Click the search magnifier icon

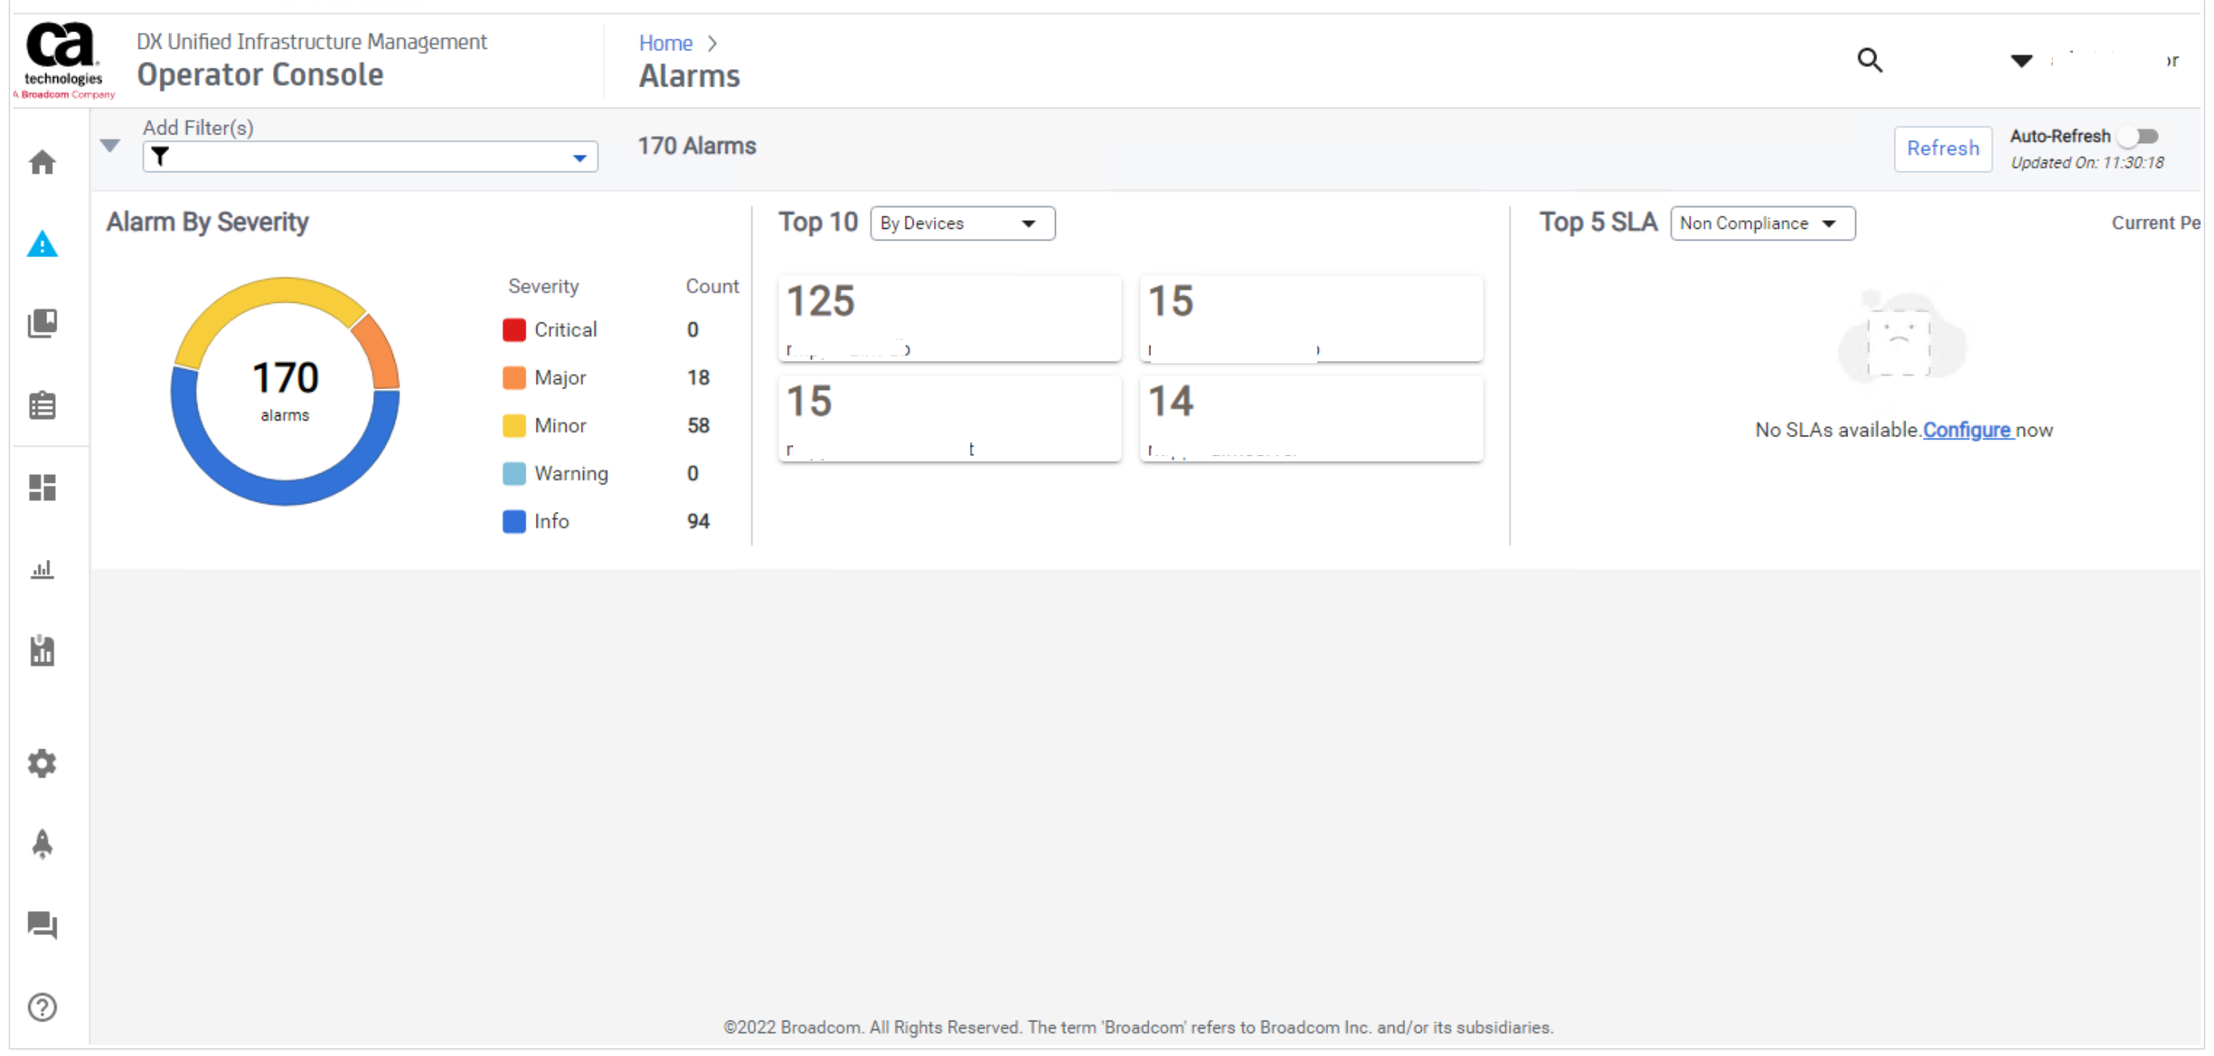coord(1869,61)
